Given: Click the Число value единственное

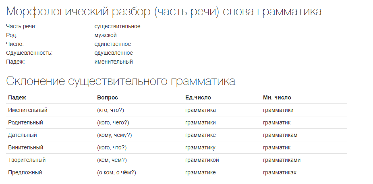Looking at the screenshot, I should [112, 44].
